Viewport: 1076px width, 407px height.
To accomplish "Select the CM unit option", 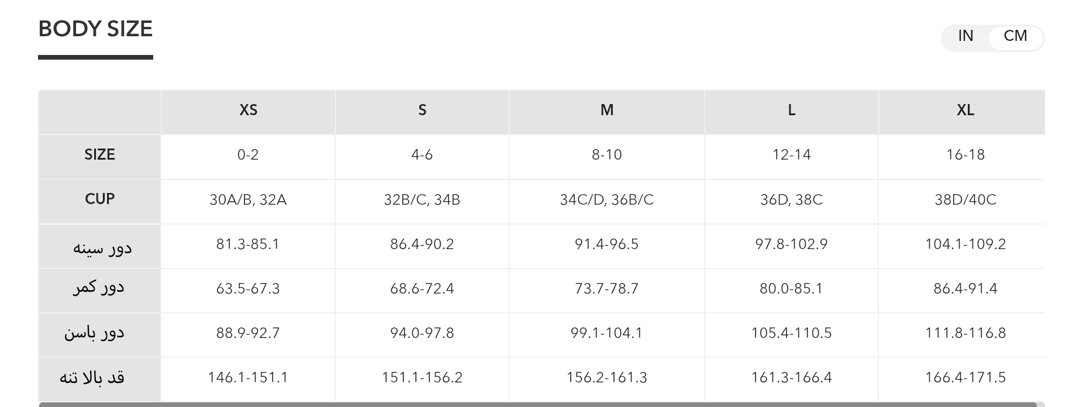I will pos(1015,36).
